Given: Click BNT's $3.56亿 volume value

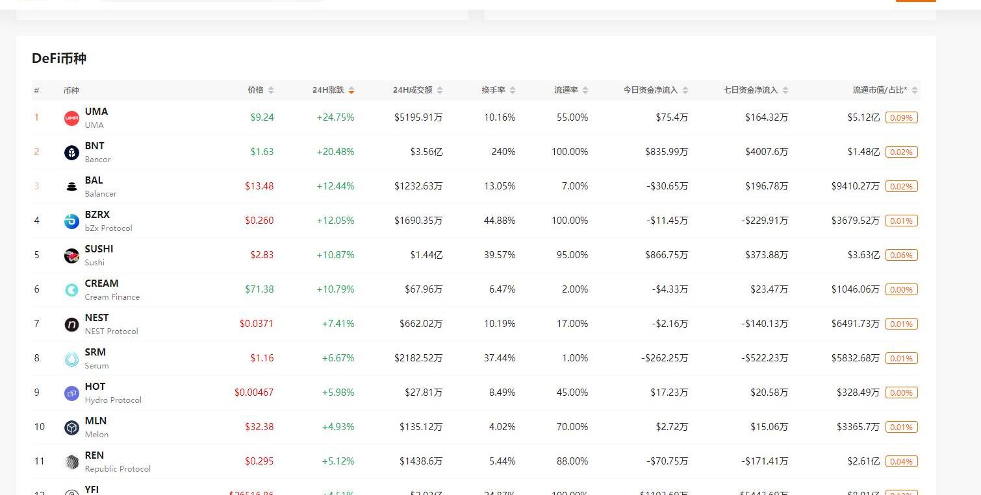Looking at the screenshot, I should tap(426, 152).
